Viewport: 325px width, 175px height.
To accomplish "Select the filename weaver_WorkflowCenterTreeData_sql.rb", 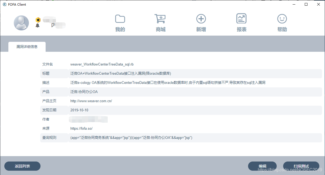I will pos(101,64).
